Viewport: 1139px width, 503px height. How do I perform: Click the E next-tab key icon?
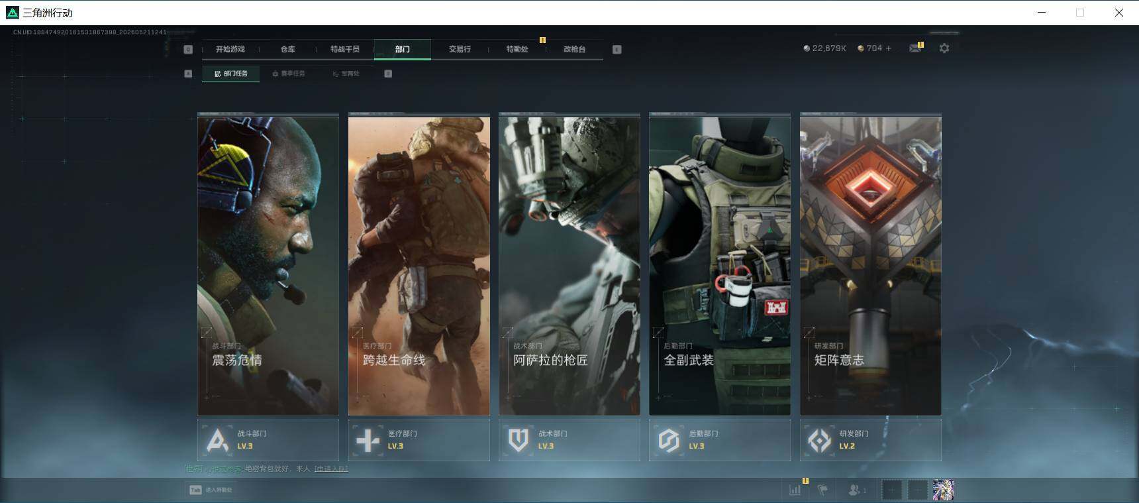tap(617, 49)
